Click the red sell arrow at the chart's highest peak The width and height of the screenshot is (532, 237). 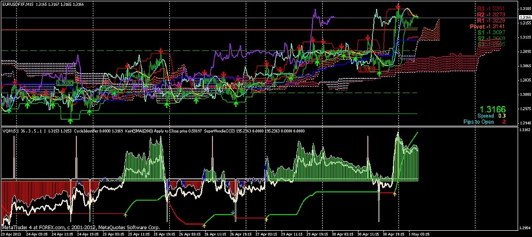pos(398,6)
